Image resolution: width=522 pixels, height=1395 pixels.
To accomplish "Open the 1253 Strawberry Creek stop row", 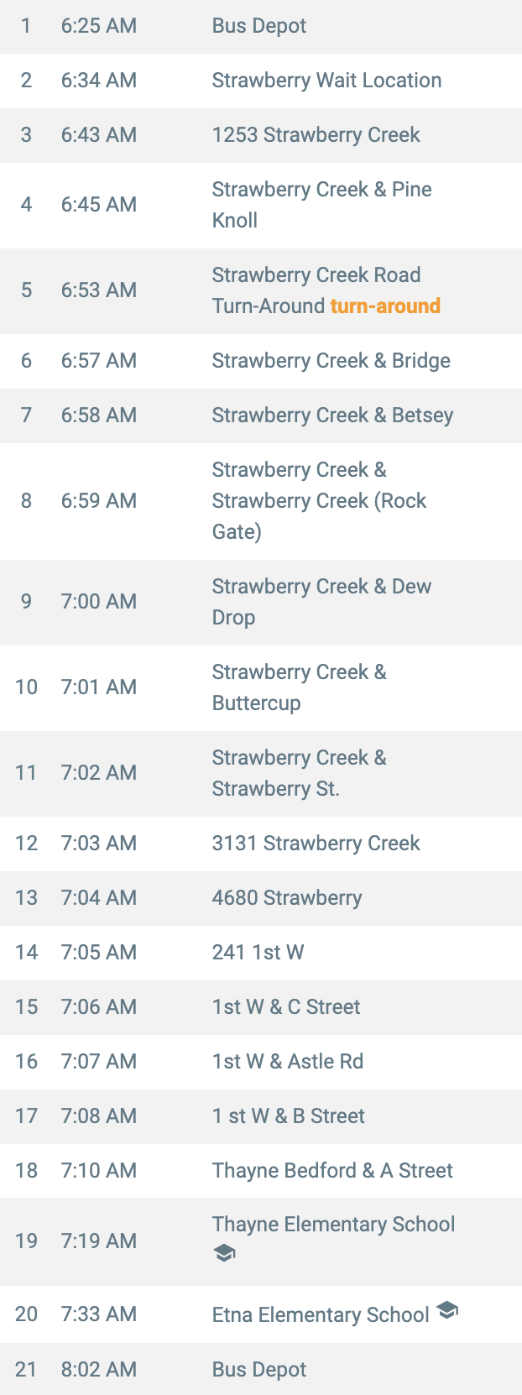I will pyautogui.click(x=261, y=135).
